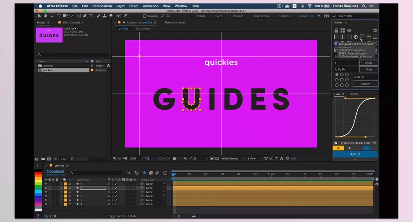Click the Wrap button
The height and width of the screenshot is (222, 413).
click(369, 70)
